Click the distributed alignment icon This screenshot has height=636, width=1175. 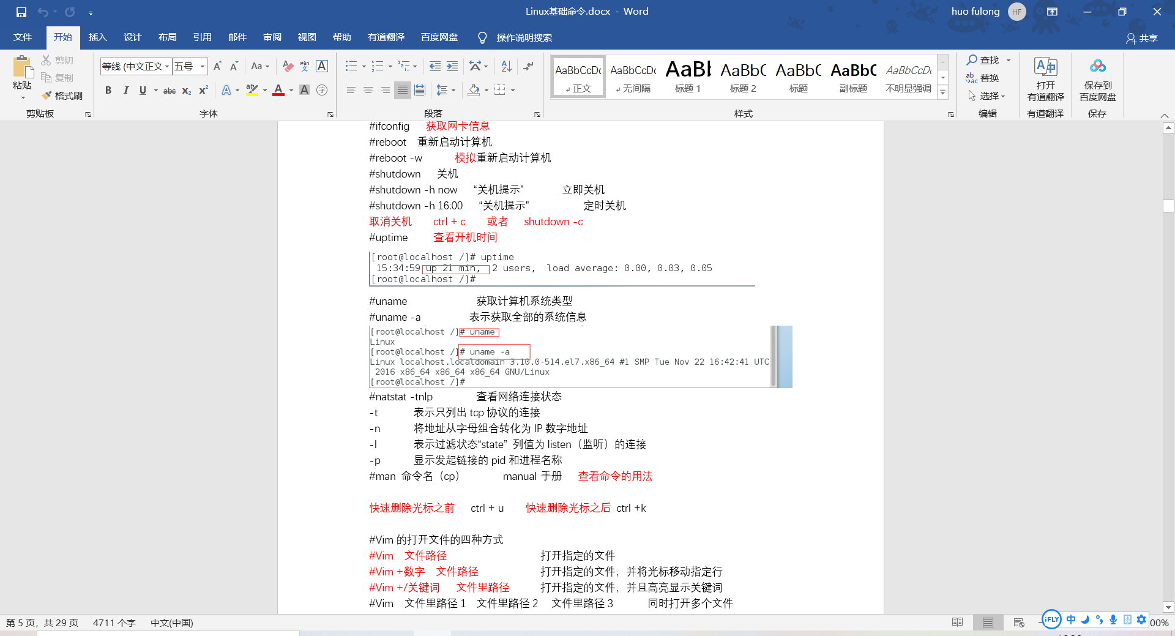pyautogui.click(x=420, y=90)
